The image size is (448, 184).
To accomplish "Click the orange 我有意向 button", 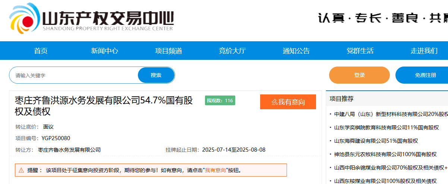I will (x=288, y=102).
